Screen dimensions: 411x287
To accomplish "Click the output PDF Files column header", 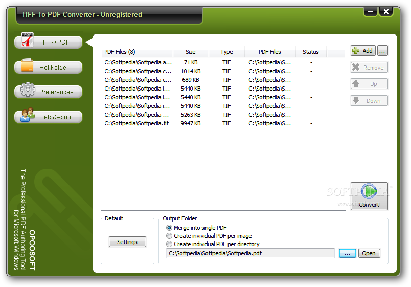I will tap(270, 52).
